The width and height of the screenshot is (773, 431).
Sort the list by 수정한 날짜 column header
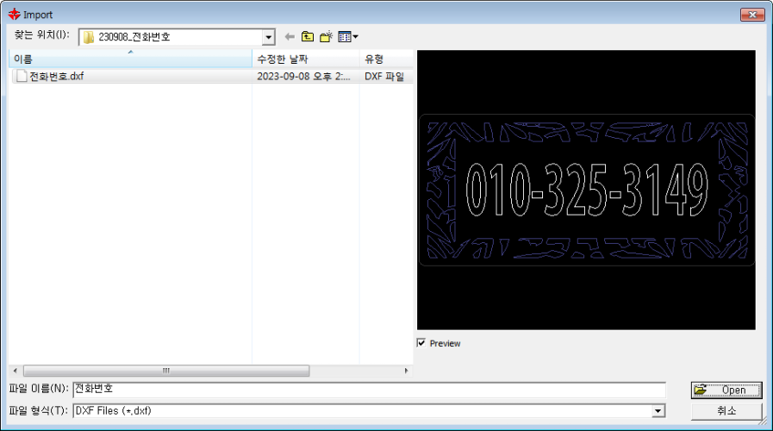pyautogui.click(x=306, y=59)
